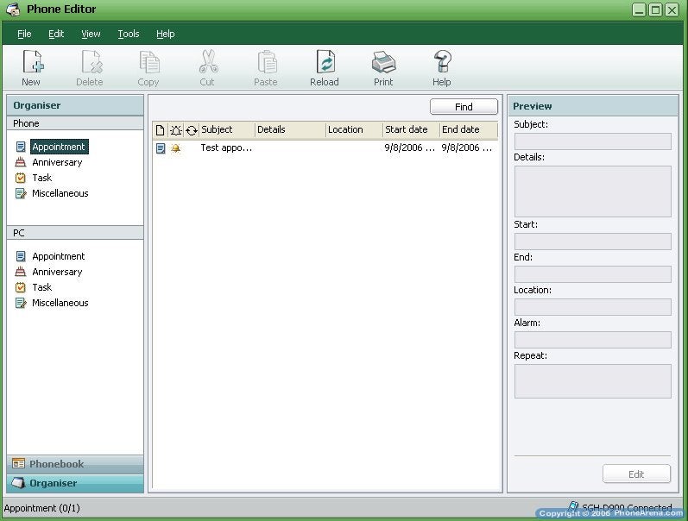Click the Repeat field in Preview

tap(593, 381)
